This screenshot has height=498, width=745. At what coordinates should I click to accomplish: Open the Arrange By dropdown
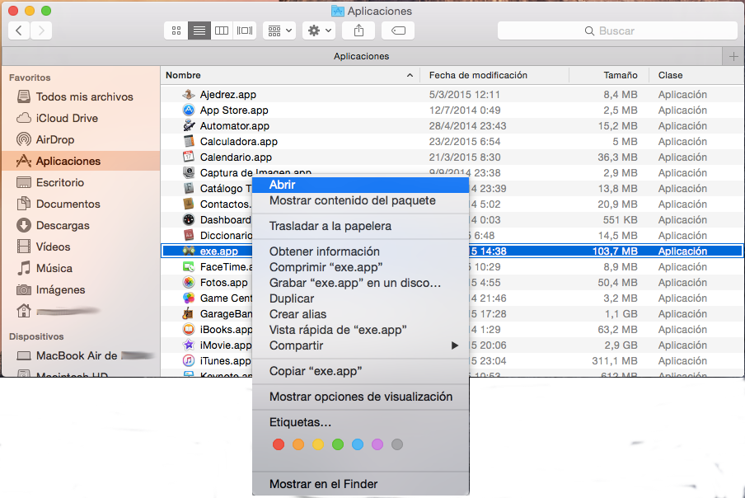[x=279, y=31]
